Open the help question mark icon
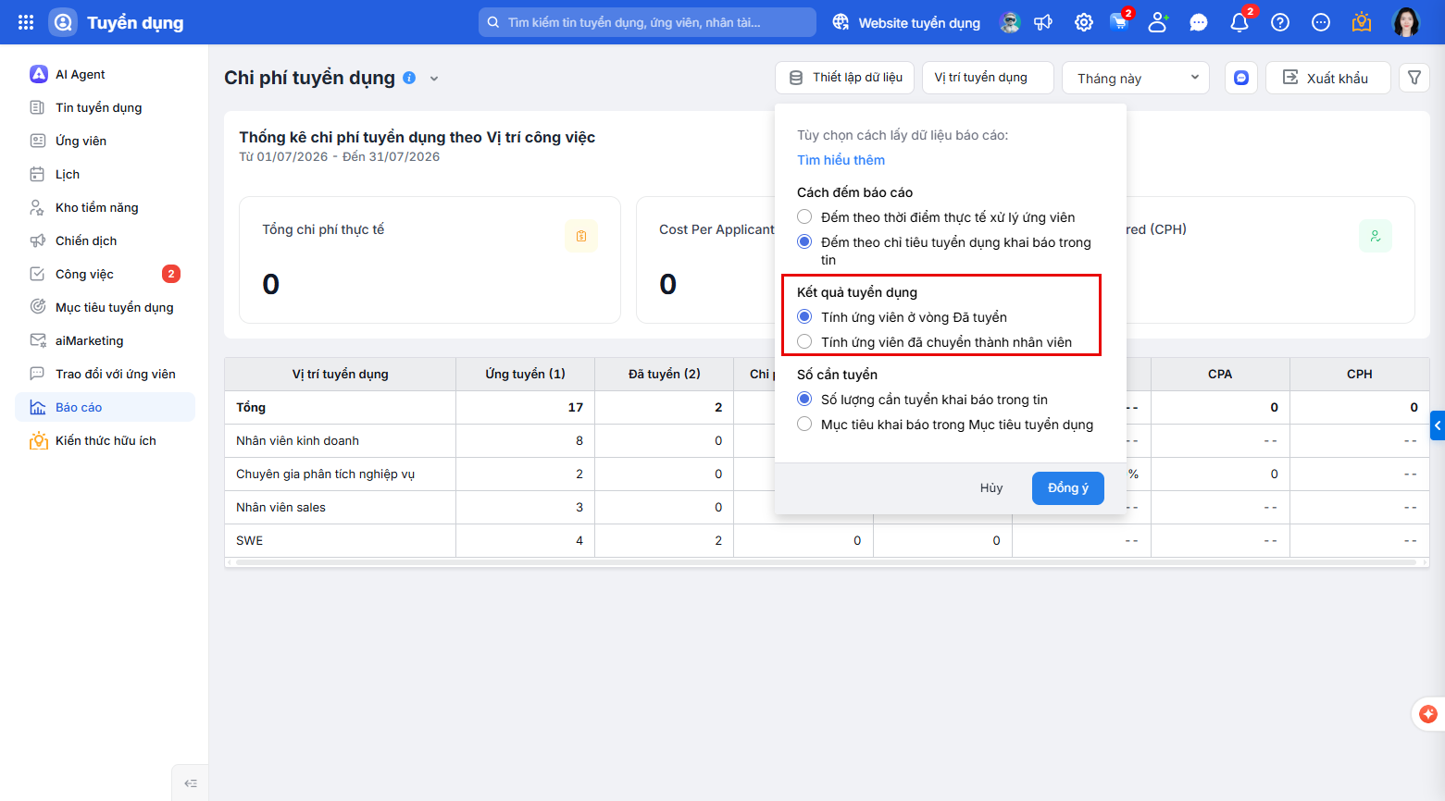This screenshot has width=1445, height=801. tap(1280, 22)
